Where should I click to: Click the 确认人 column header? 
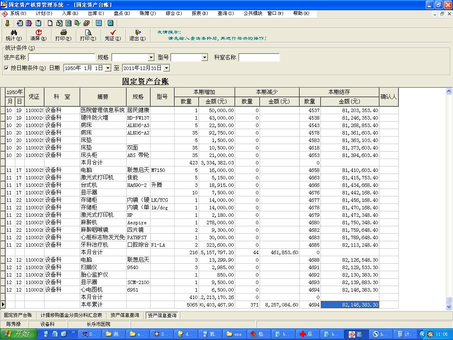click(x=389, y=97)
